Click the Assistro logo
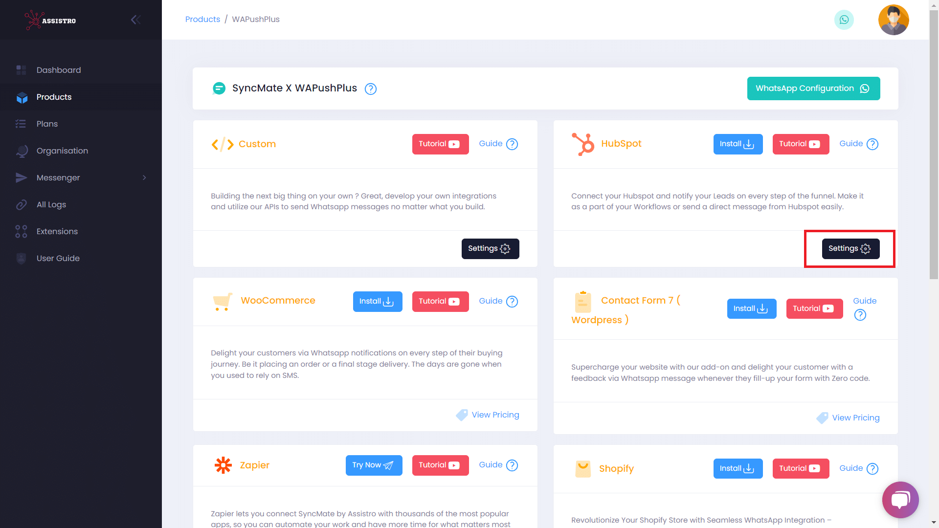The height and width of the screenshot is (528, 939). [x=50, y=20]
